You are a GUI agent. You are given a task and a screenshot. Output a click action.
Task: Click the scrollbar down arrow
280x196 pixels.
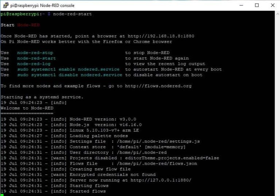pyautogui.click(x=277, y=193)
